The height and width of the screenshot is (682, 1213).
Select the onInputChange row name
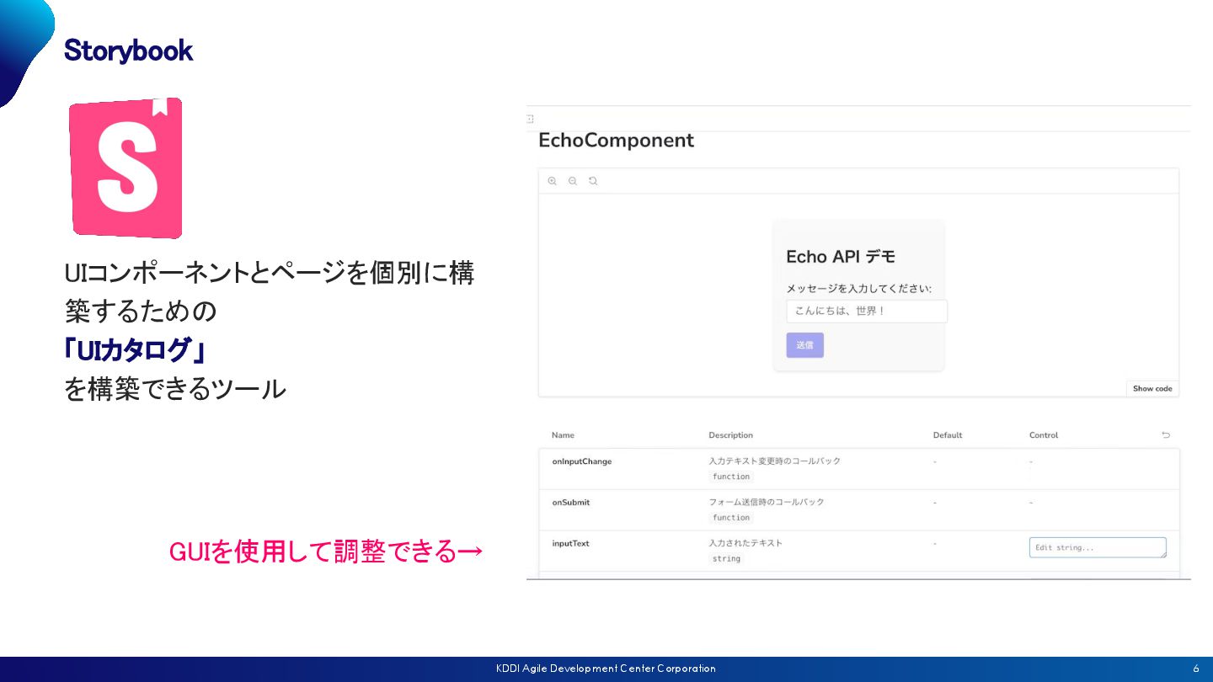[582, 461]
